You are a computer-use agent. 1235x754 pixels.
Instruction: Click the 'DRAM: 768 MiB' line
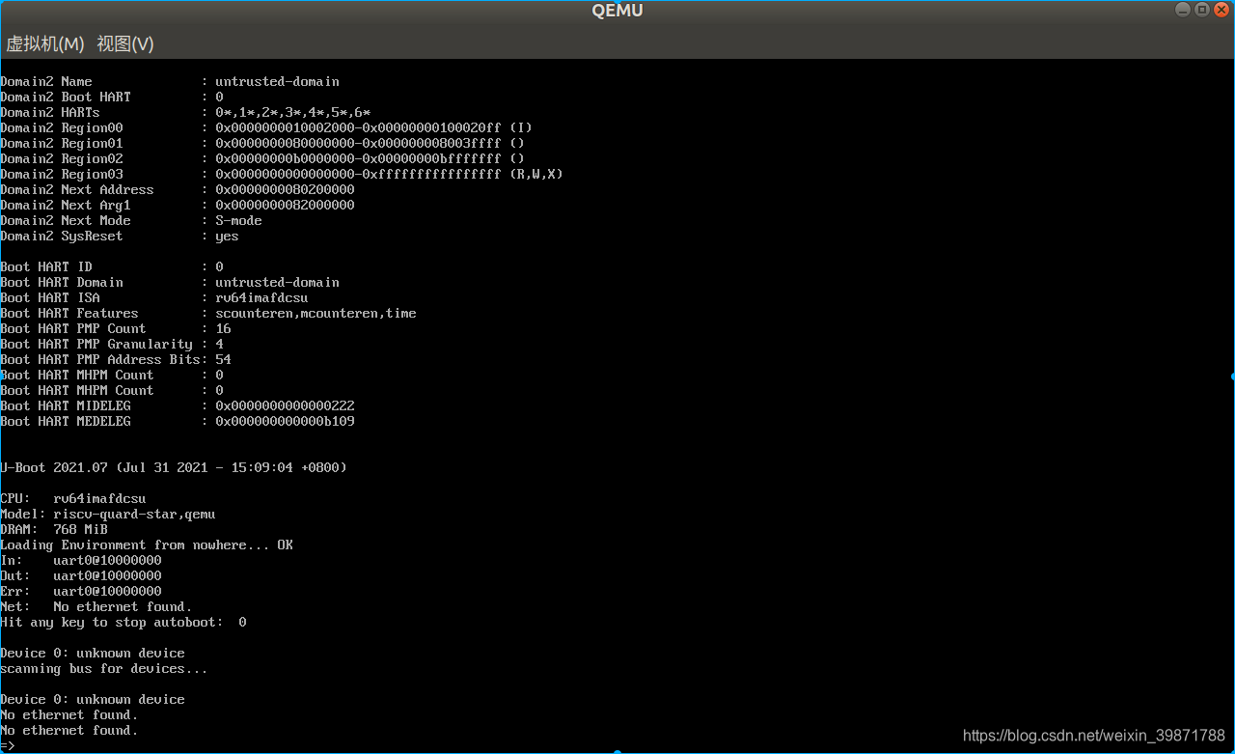click(x=54, y=529)
